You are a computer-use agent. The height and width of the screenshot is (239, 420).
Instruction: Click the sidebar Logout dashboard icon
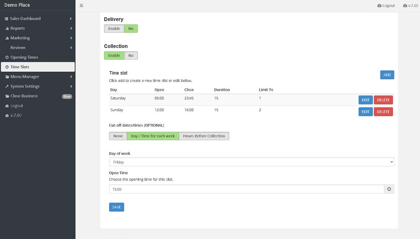[x=7, y=106]
